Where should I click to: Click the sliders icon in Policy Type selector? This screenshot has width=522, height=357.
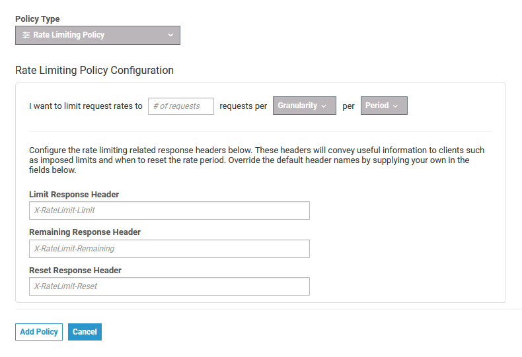click(x=26, y=35)
